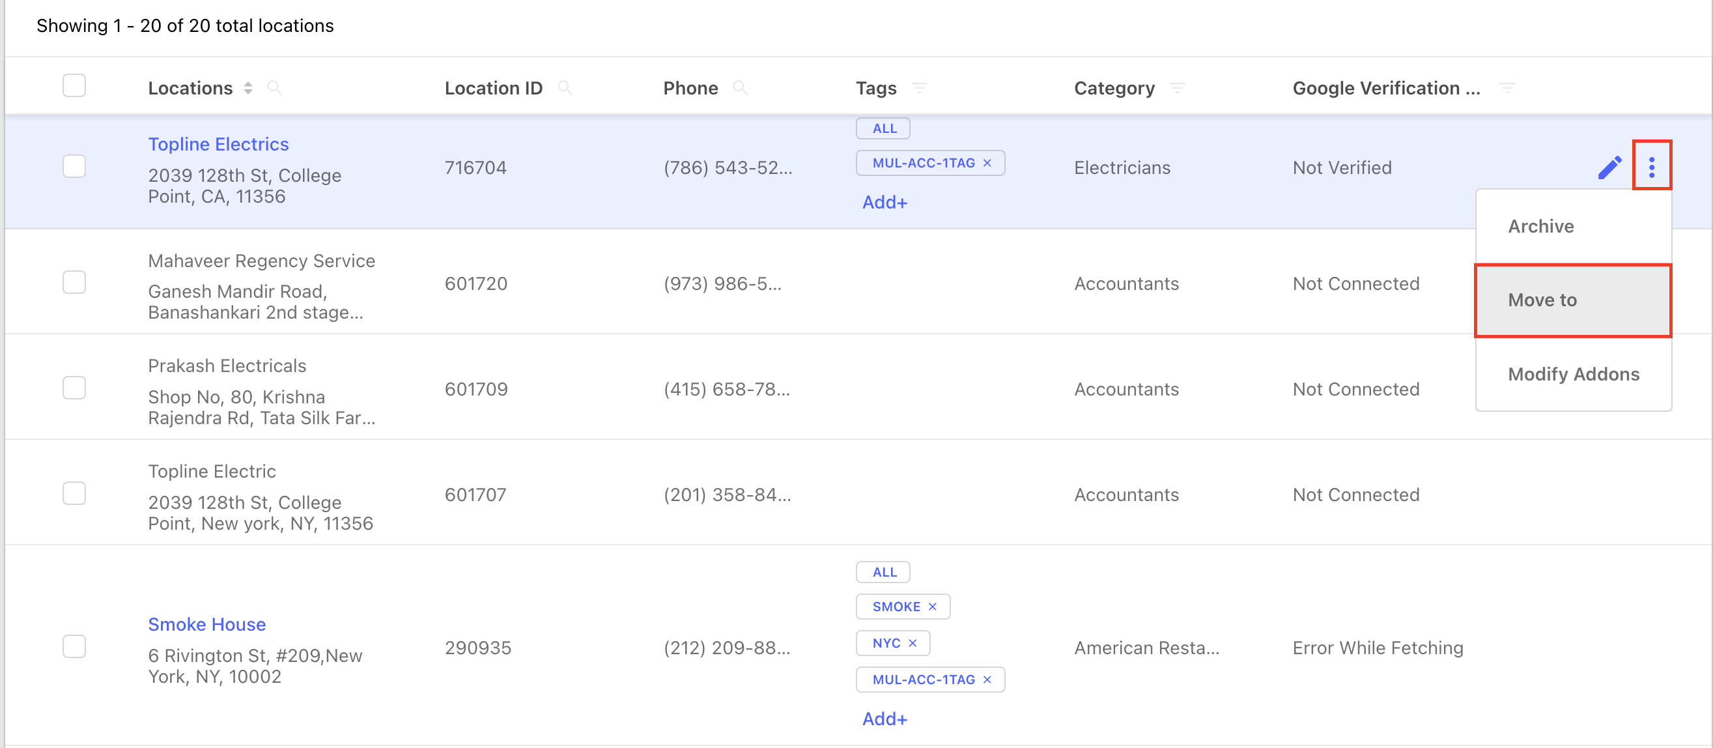Click Location ID 601709

pos(476,389)
